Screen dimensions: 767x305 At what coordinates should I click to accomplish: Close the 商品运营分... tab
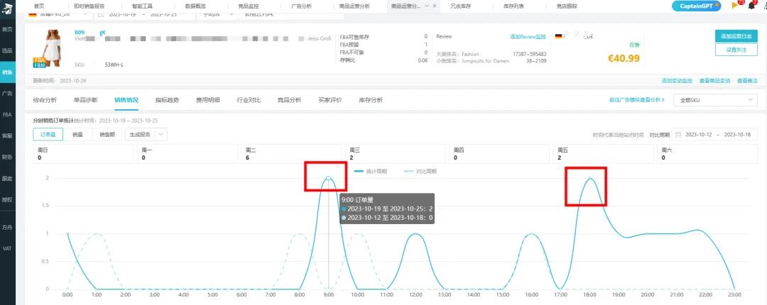[435, 6]
